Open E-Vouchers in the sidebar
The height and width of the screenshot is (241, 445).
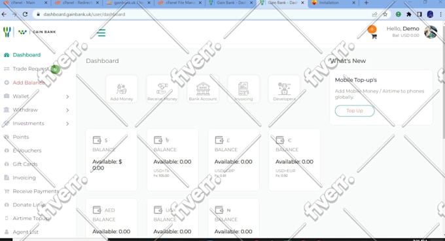[27, 151]
